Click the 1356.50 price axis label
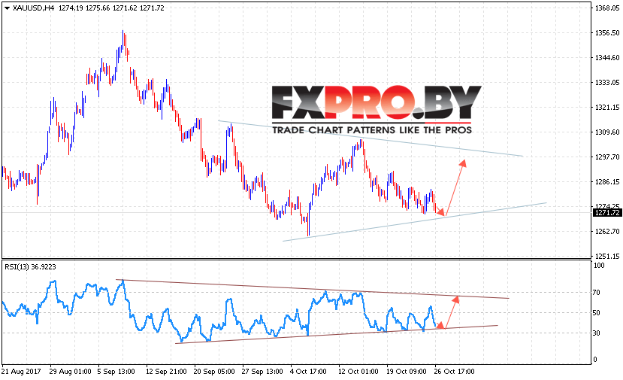 click(x=607, y=32)
